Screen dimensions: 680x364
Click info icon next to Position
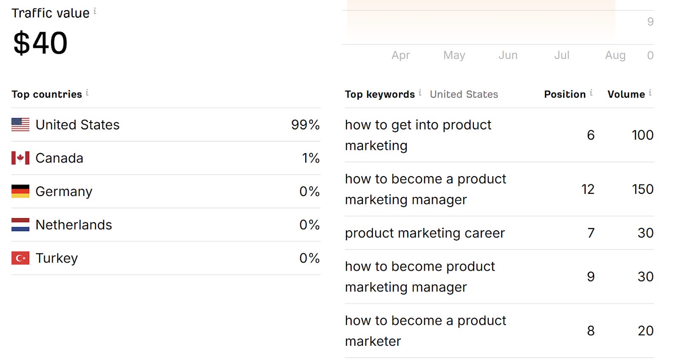coord(591,92)
